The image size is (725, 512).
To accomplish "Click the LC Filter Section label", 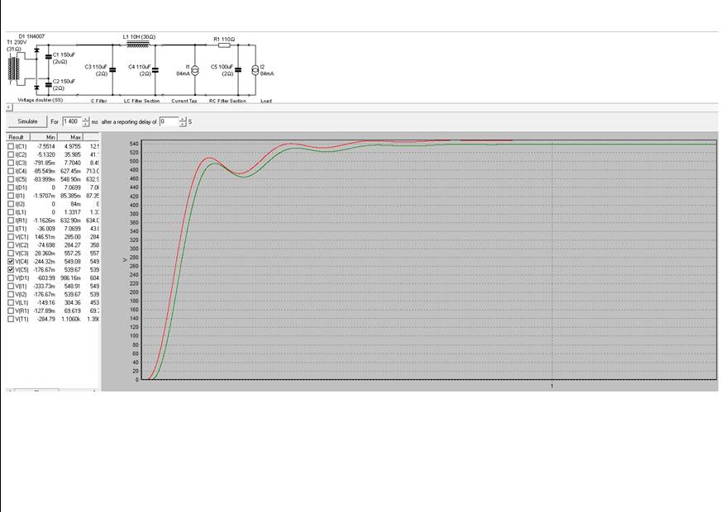I will tap(141, 101).
